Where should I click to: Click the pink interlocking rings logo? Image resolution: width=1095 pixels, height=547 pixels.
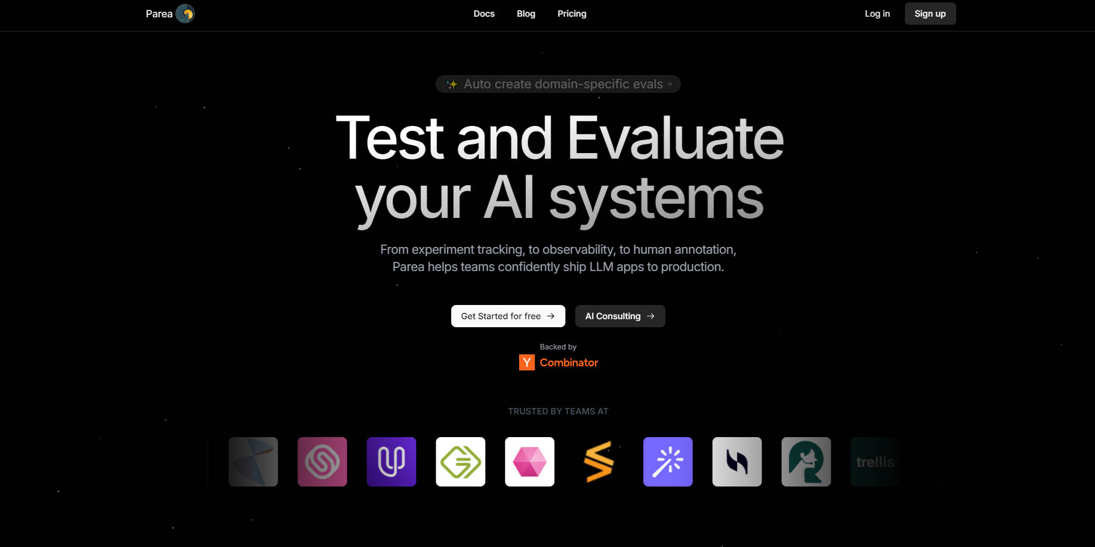(322, 462)
